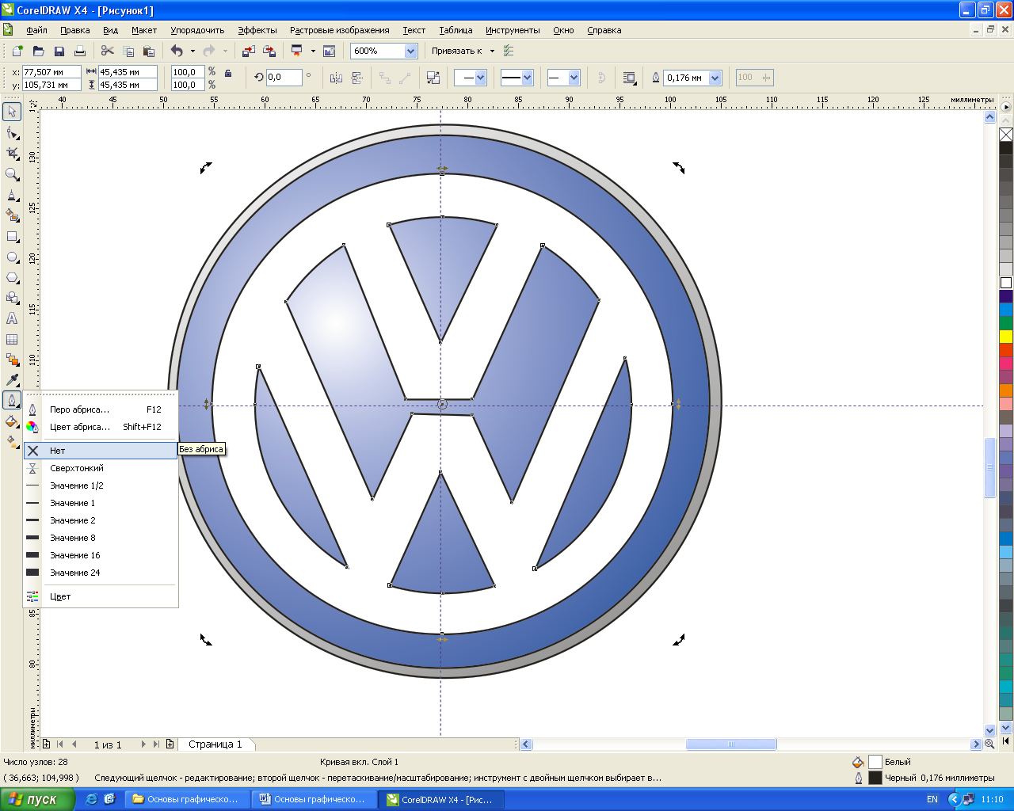Toggle the close curve button
1014x811 pixels.
click(x=601, y=78)
